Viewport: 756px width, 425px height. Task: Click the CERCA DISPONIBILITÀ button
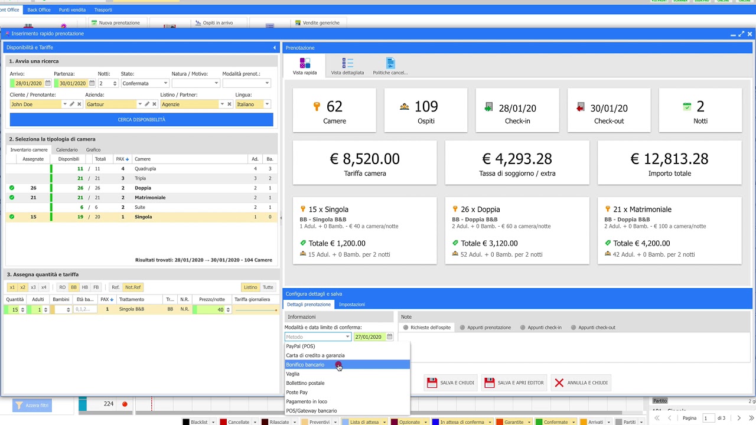(141, 119)
